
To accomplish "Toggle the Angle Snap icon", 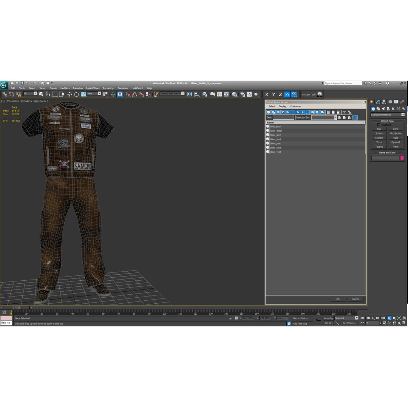I will [x=134, y=94].
